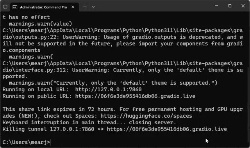Click the 'o.components' text line
Image resolution: width=250 pixels, height=148 pixels.
click(x=21, y=50)
